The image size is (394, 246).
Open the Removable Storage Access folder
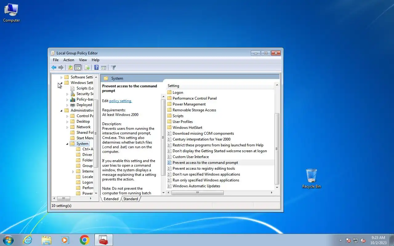(194, 110)
